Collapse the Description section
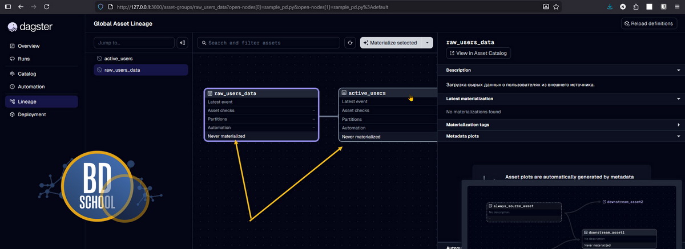Viewport: 685px width, 249px height. 678,70
